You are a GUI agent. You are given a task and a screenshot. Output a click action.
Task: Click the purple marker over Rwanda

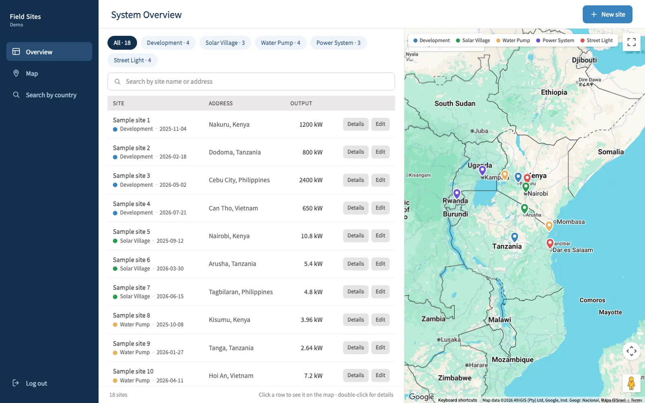point(457,194)
